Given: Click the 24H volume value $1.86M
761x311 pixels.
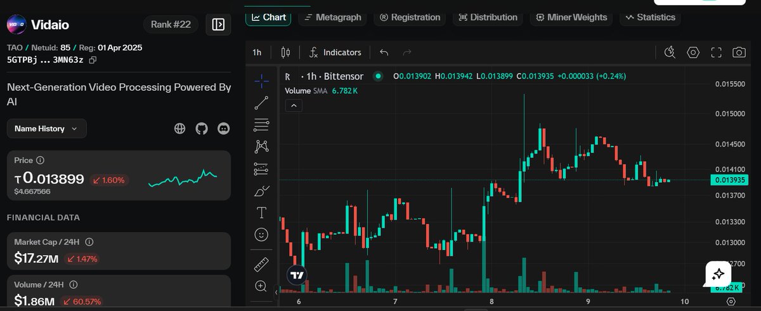Looking at the screenshot, I should tap(34, 301).
